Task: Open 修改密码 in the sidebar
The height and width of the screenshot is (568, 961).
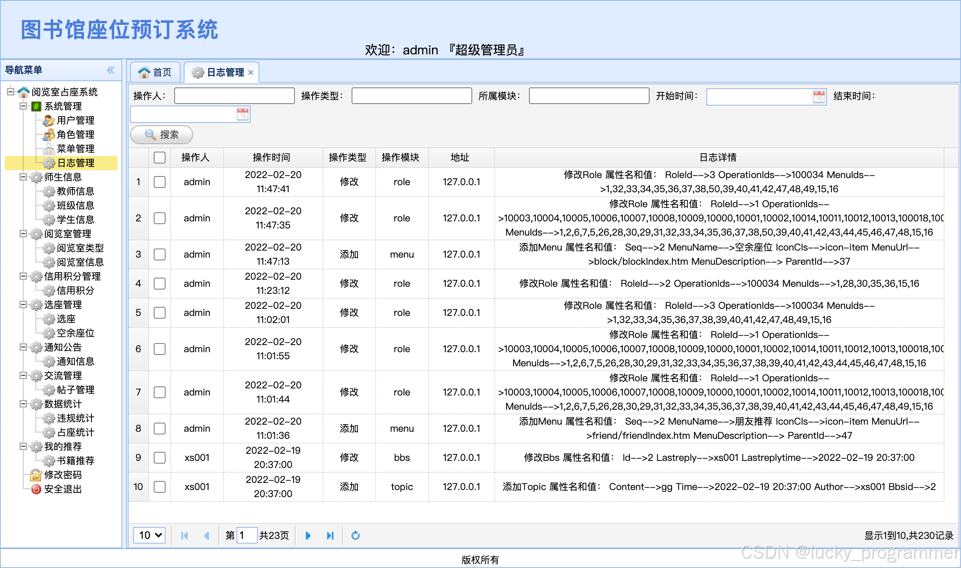Action: (x=63, y=475)
